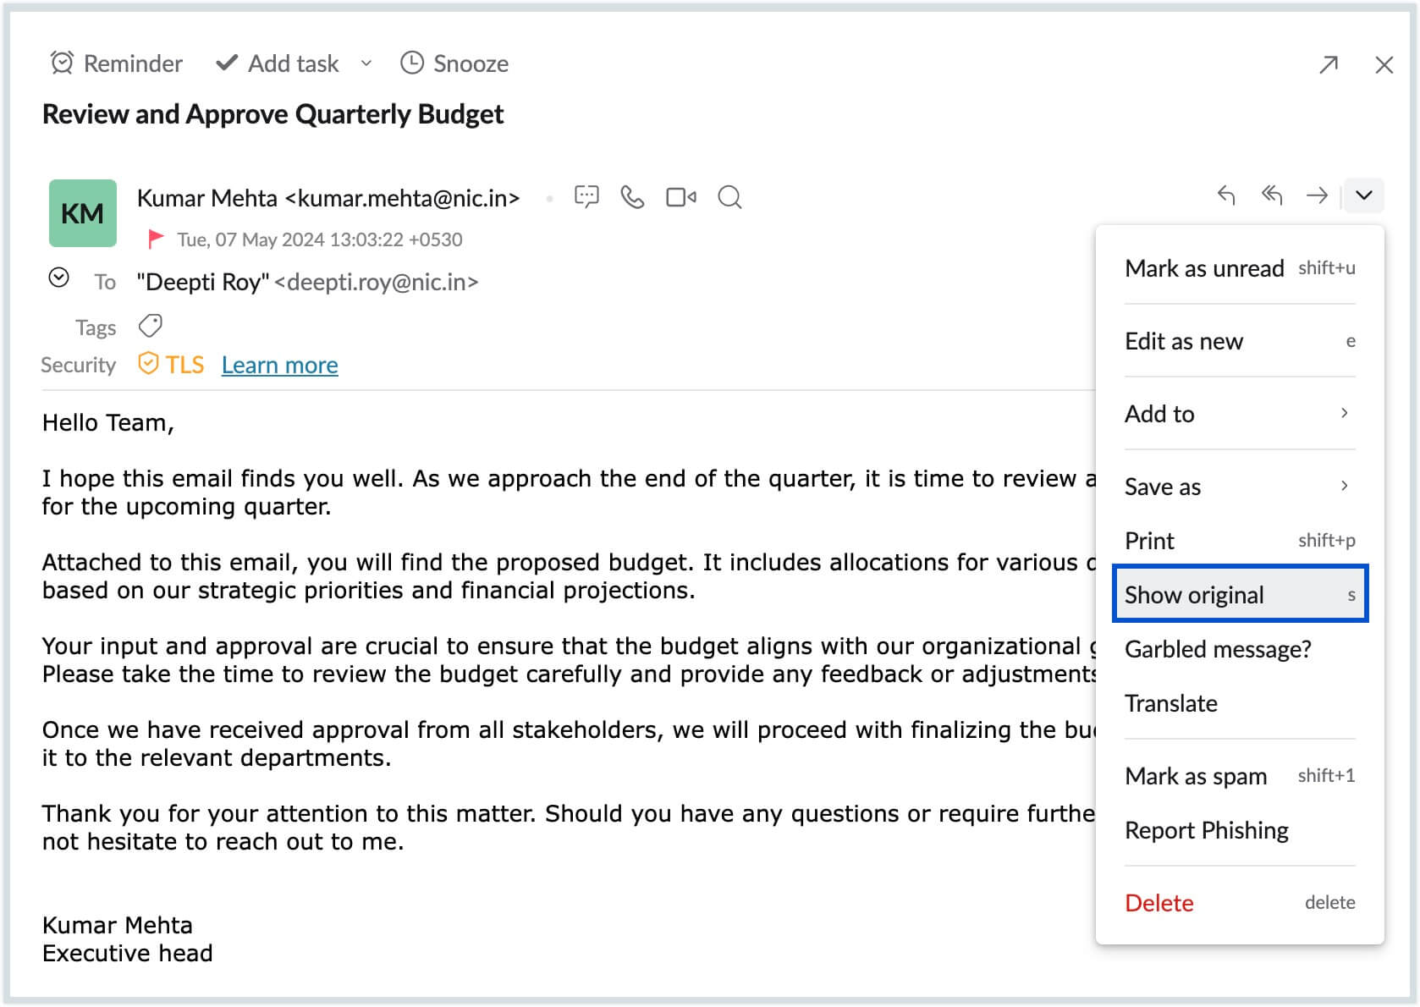Expand recipient details next to To
Viewport: 1420px width, 1007px height.
click(x=58, y=278)
